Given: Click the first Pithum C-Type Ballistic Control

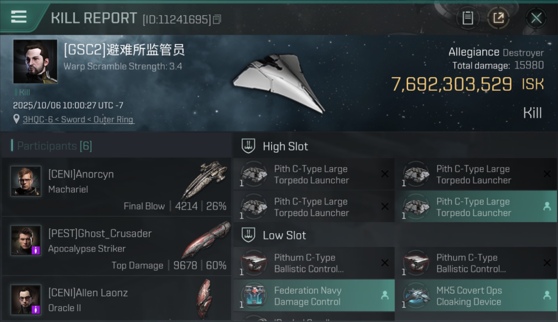Looking at the screenshot, I should (x=314, y=263).
